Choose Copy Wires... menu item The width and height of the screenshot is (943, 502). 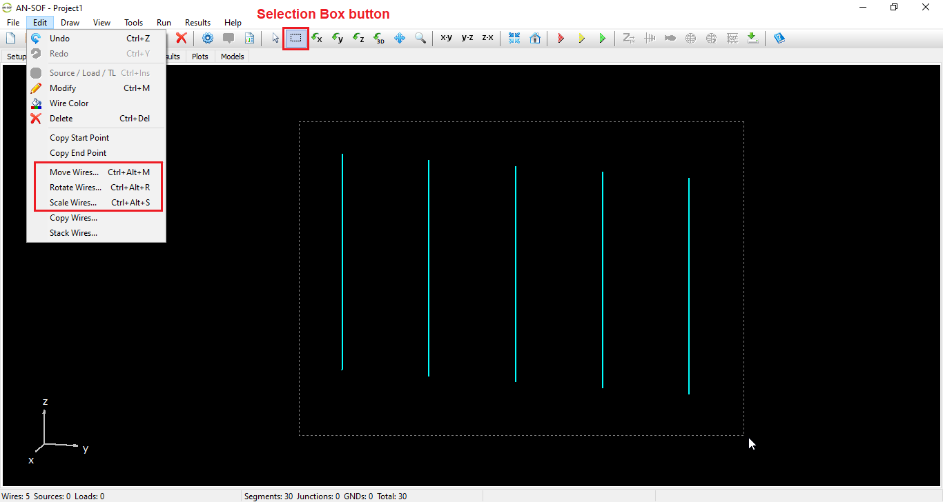tap(96, 218)
